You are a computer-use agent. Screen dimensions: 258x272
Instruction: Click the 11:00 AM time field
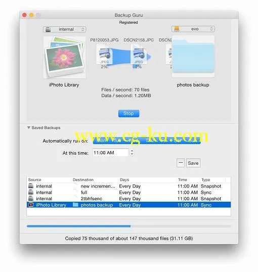pyautogui.click(x=111, y=153)
